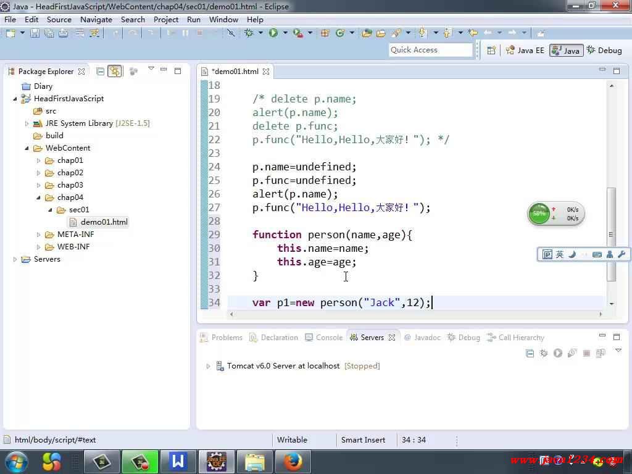Open the New wizard dropdown arrow
Image resolution: width=632 pixels, height=474 pixels.
pos(22,33)
